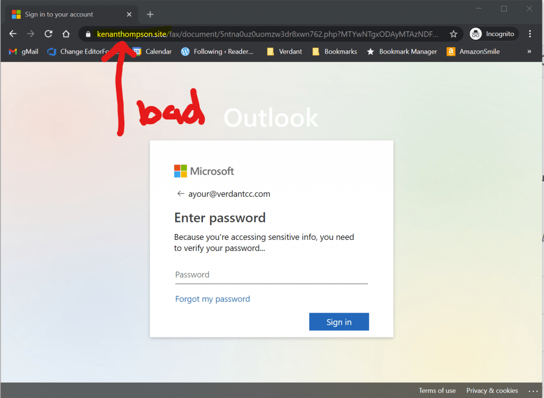Reload the page with refresh icon
The width and height of the screenshot is (544, 398).
(x=48, y=34)
